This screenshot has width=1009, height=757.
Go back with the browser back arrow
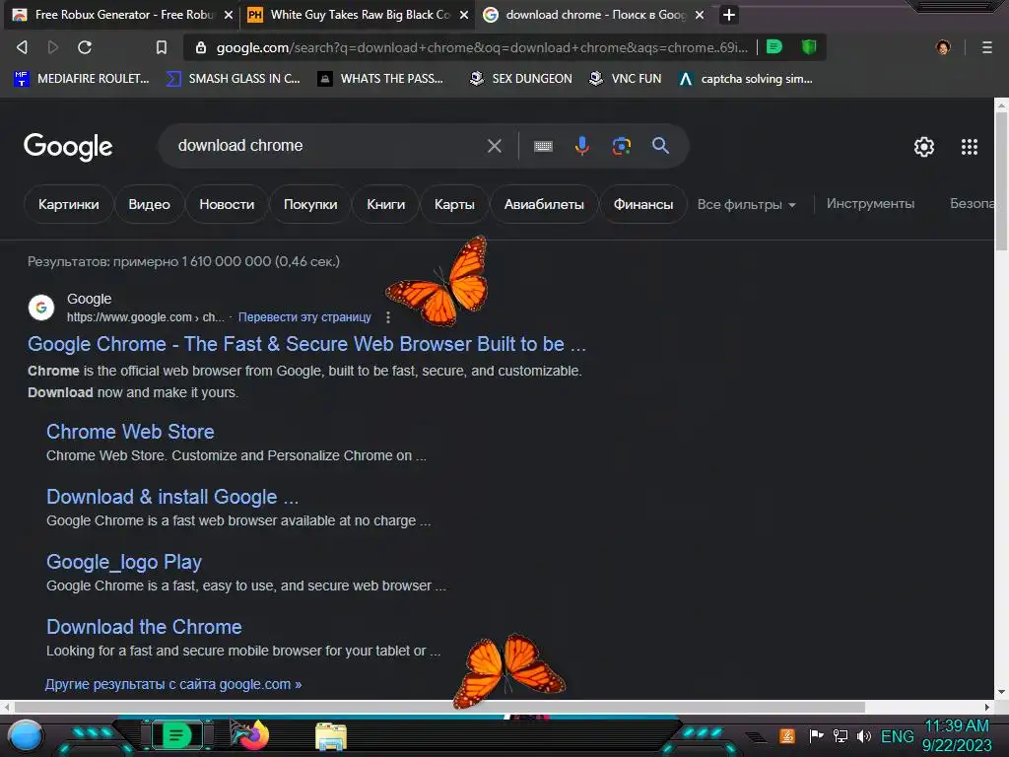coord(22,47)
